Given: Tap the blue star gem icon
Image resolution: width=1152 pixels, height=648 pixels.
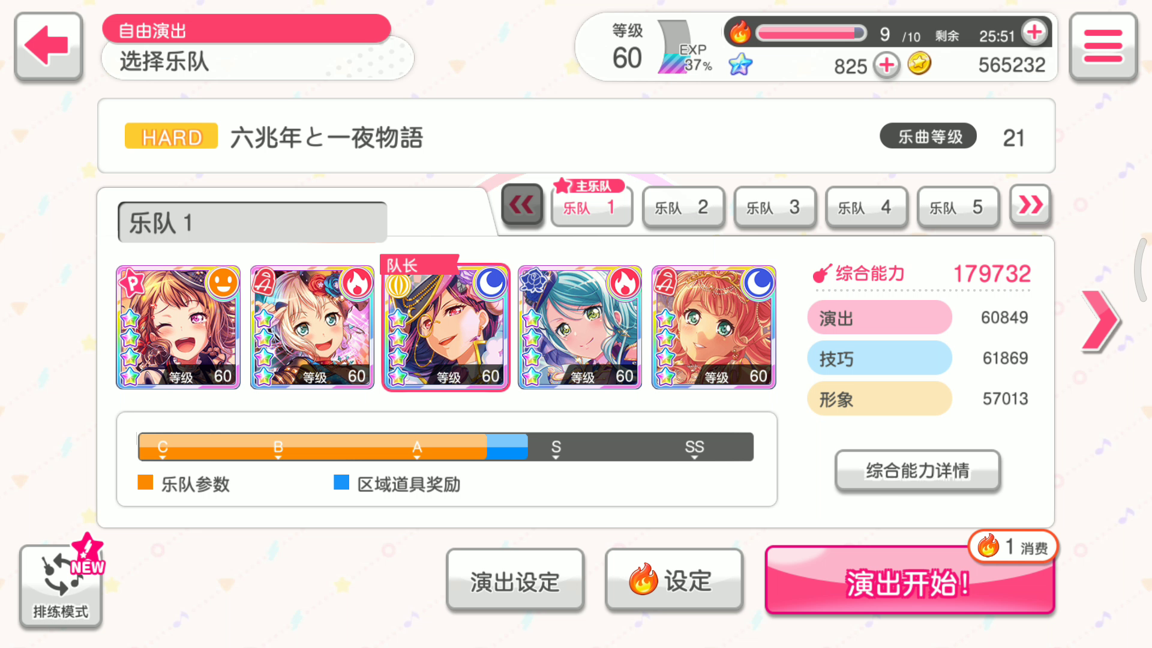Looking at the screenshot, I should click(740, 64).
